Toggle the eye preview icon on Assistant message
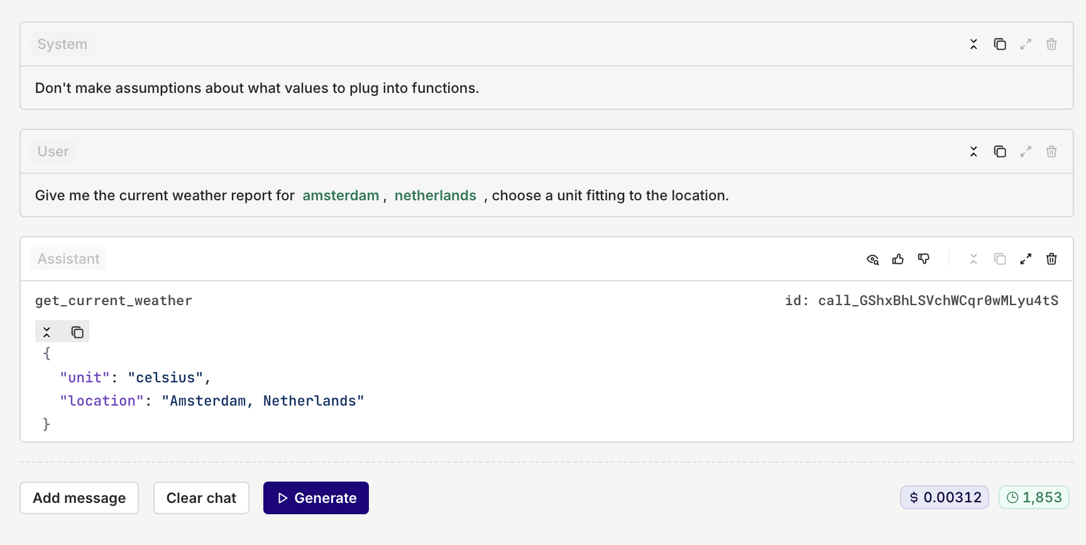Viewport: 1086px width, 545px height. click(x=872, y=259)
